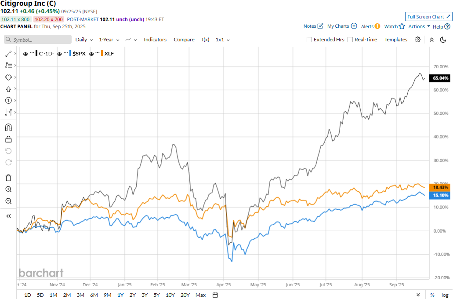453x299 pixels.
Task: Click the black C series color swatch
Action: coord(36,54)
